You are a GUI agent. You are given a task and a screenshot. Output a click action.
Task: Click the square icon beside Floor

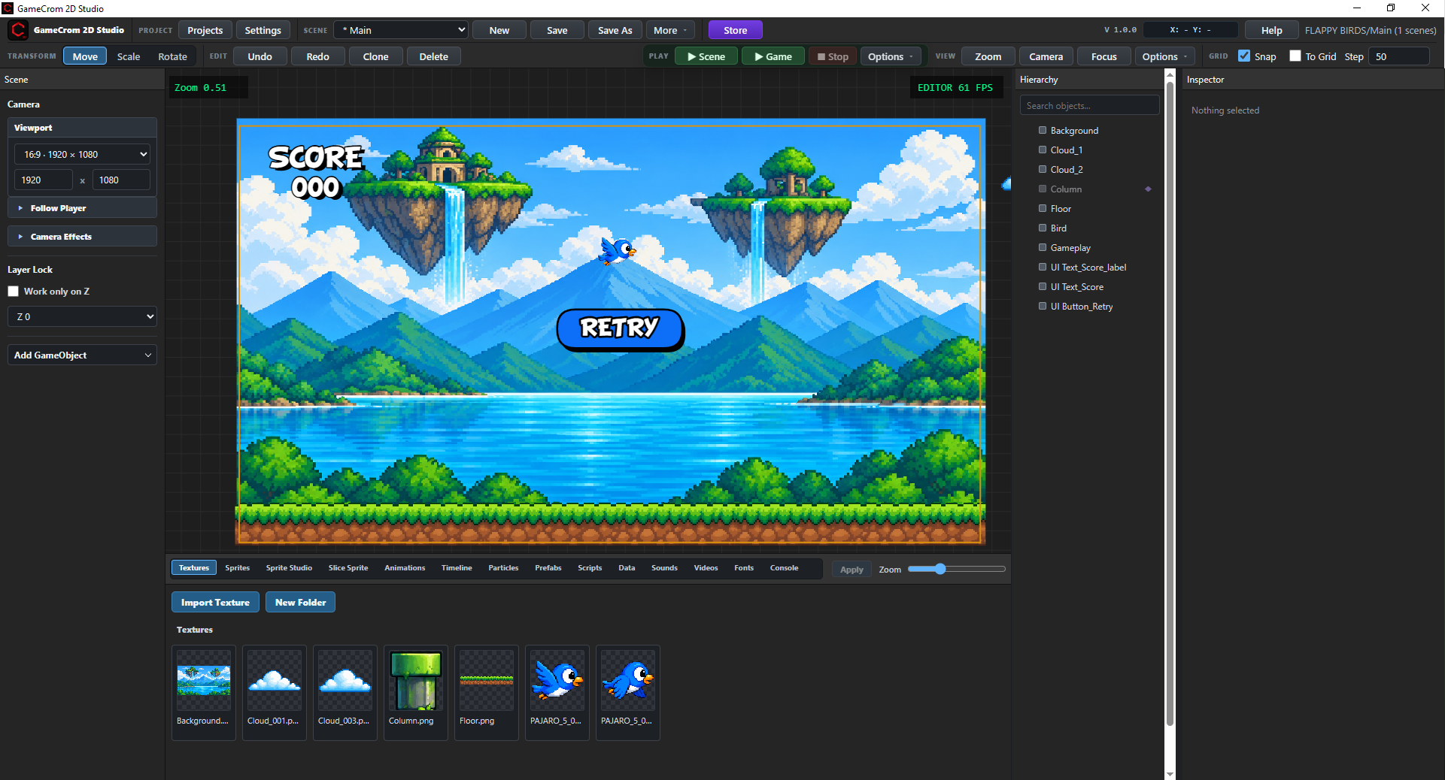1043,208
